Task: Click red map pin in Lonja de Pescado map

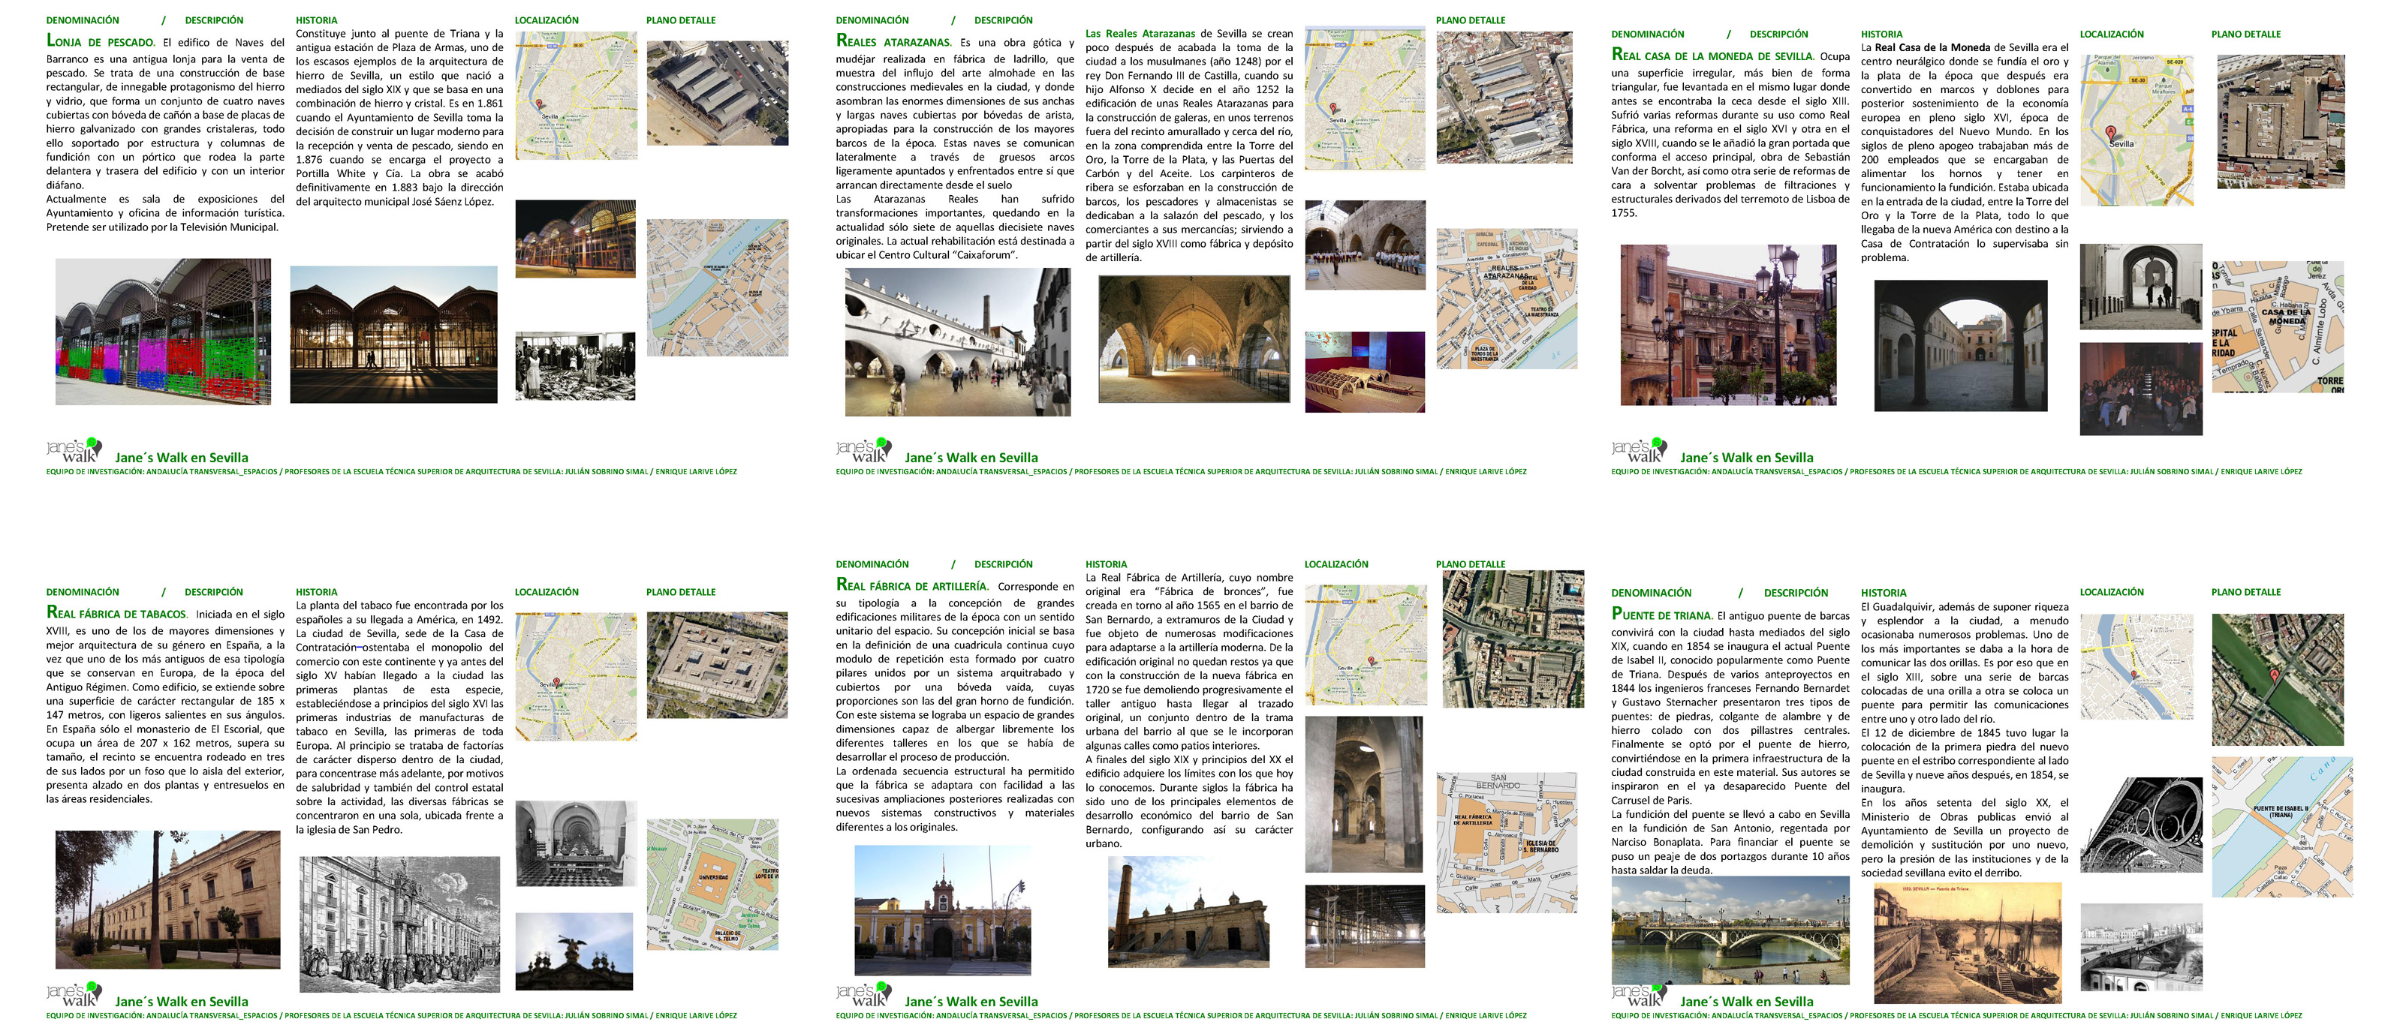Action: [x=540, y=106]
